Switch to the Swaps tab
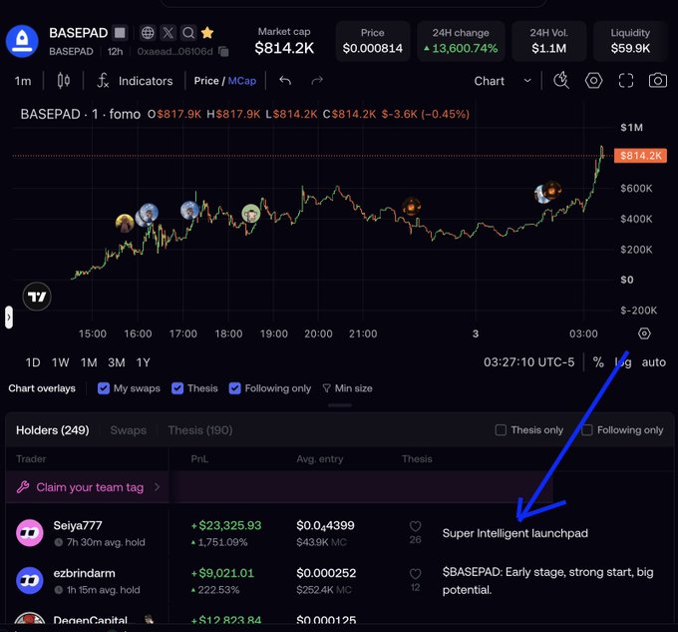 (x=129, y=430)
